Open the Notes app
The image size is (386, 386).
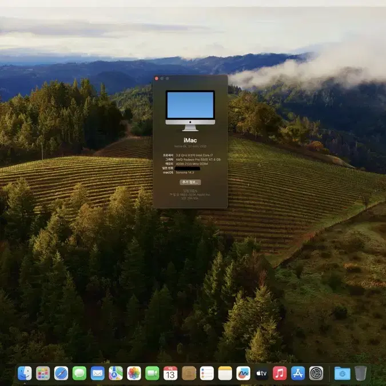coord(225,373)
